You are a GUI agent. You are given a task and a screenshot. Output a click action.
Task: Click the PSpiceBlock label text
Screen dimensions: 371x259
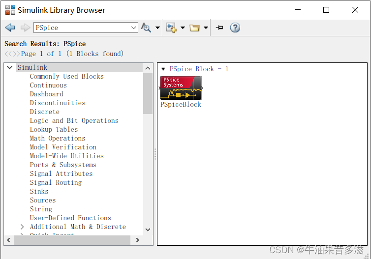pyautogui.click(x=181, y=105)
